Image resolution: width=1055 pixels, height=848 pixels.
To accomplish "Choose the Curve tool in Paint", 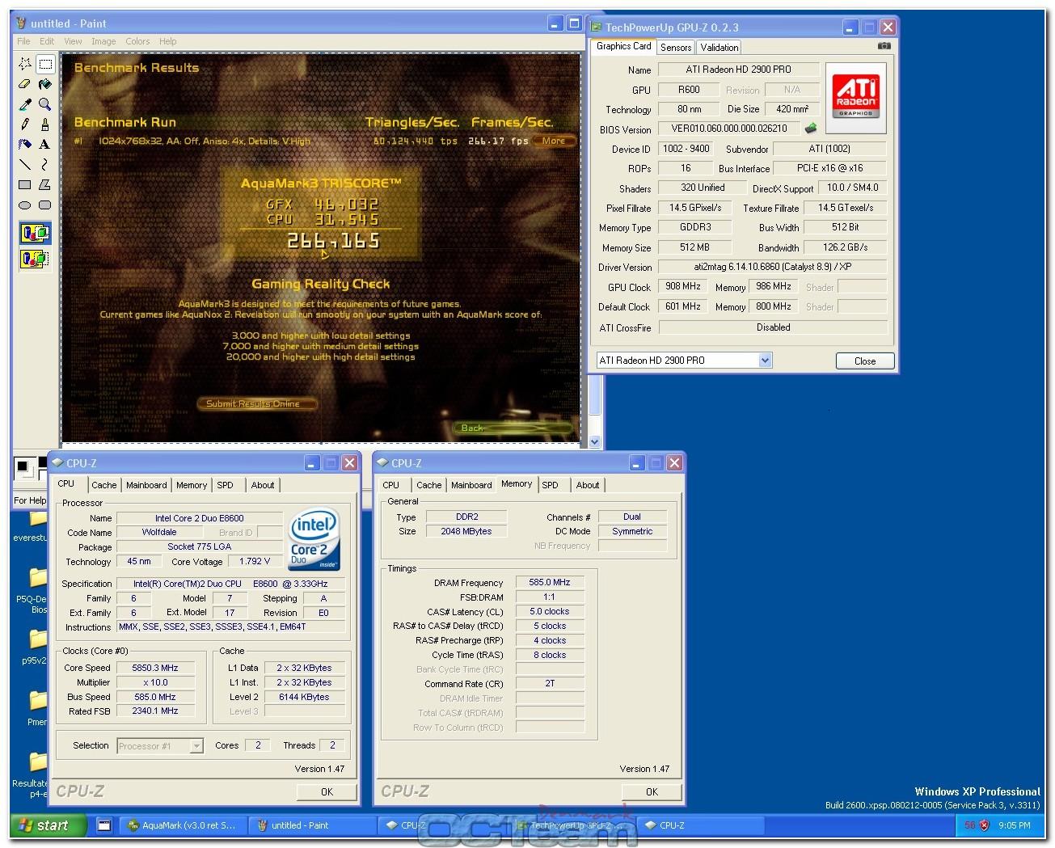I will (45, 165).
